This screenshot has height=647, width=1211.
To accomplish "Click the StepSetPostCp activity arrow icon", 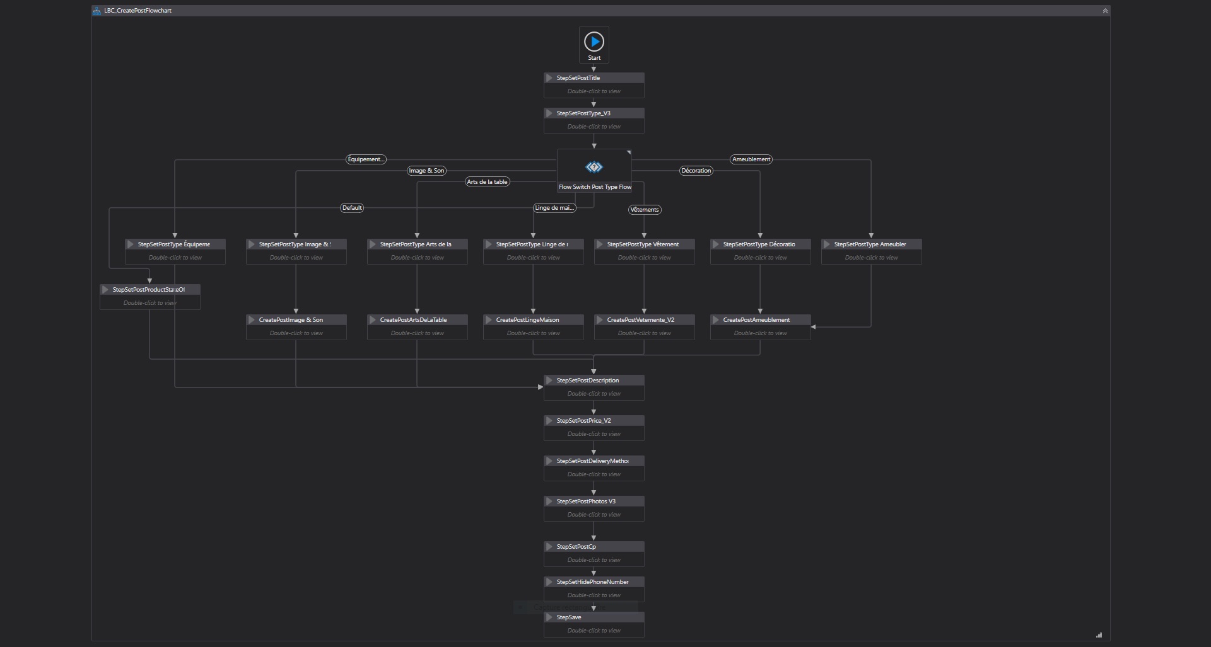I will pos(549,547).
